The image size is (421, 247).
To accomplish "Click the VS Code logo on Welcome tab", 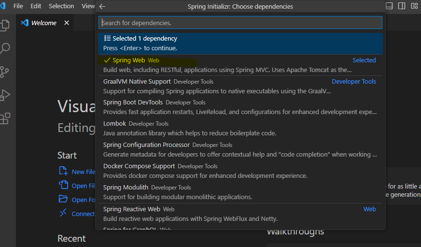I will [x=25, y=23].
